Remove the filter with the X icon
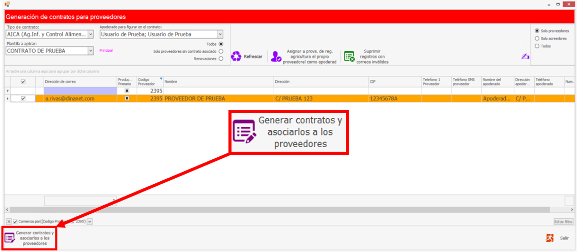577x252 pixels. (9, 221)
